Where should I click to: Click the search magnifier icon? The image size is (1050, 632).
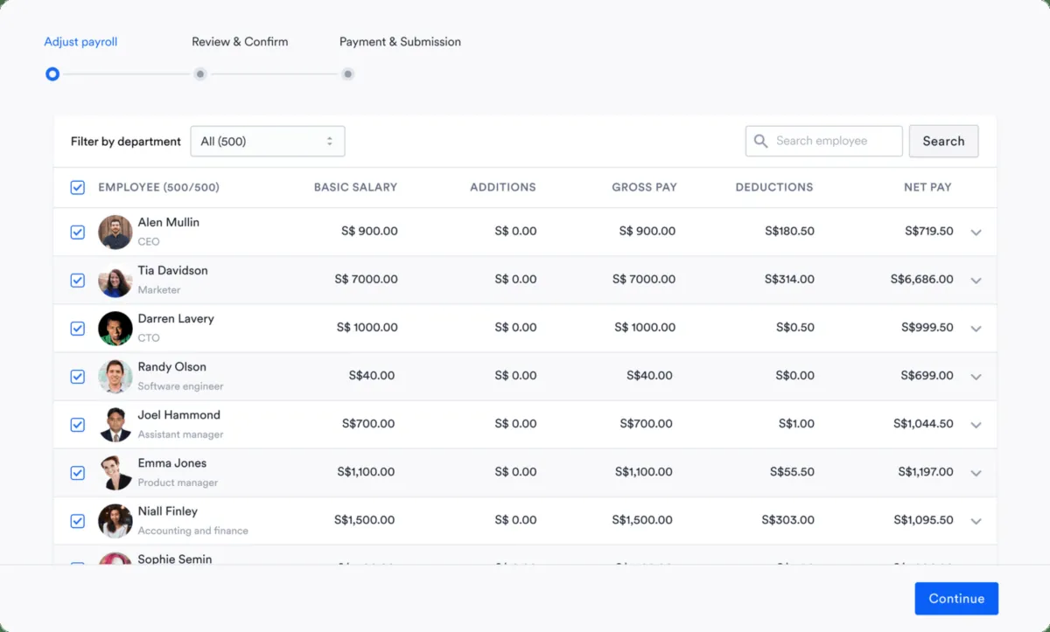[760, 142]
